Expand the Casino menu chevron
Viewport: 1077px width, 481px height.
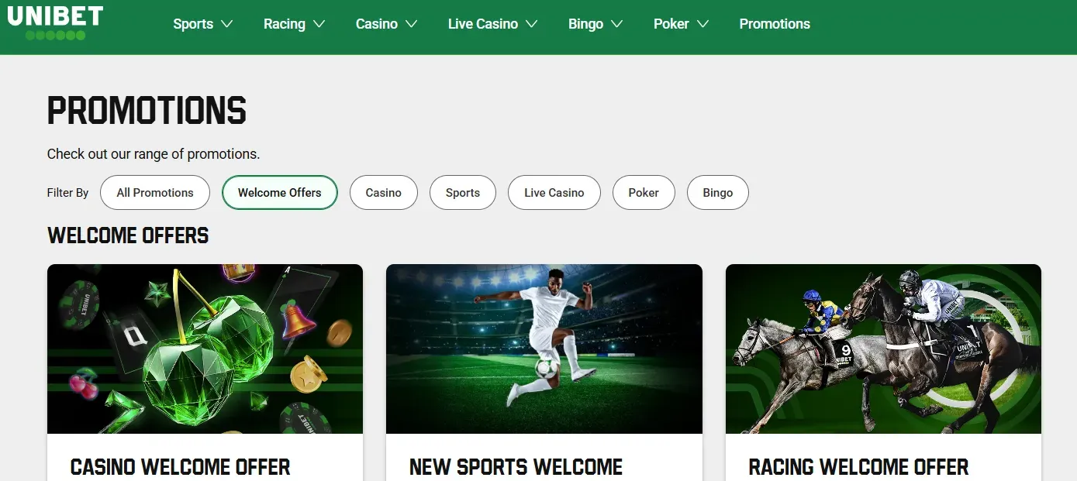[411, 24]
